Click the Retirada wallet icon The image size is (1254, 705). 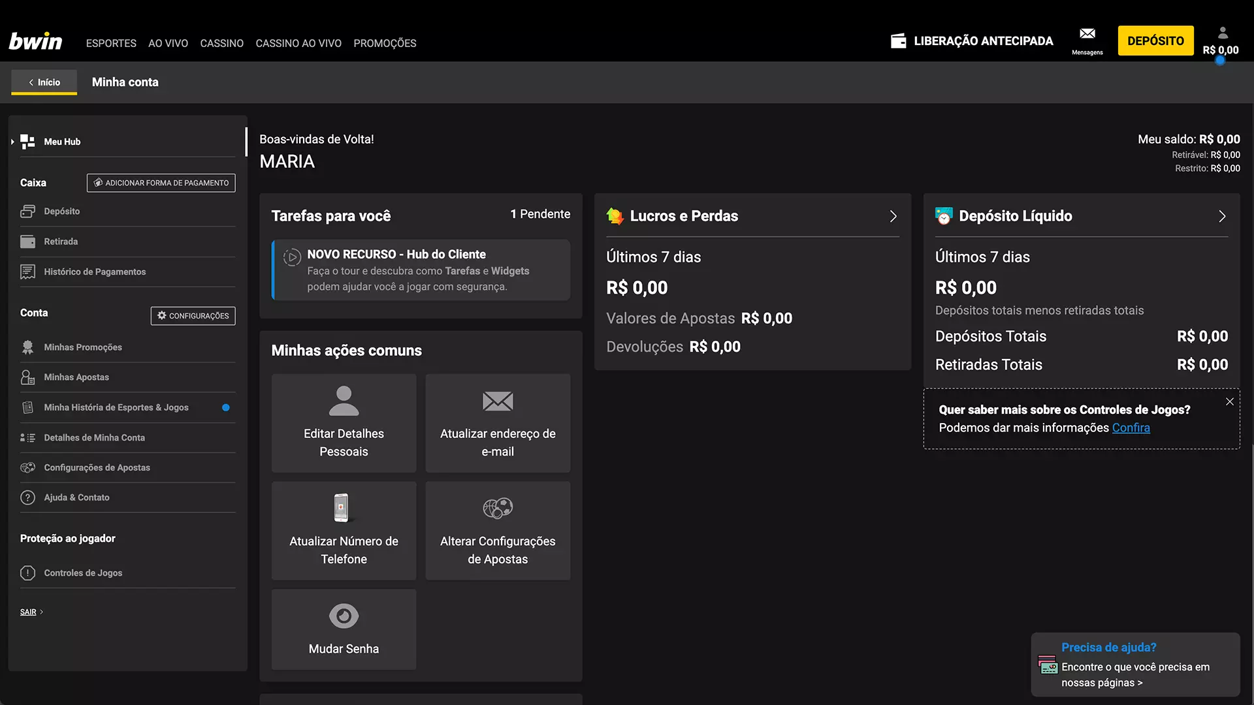(27, 242)
